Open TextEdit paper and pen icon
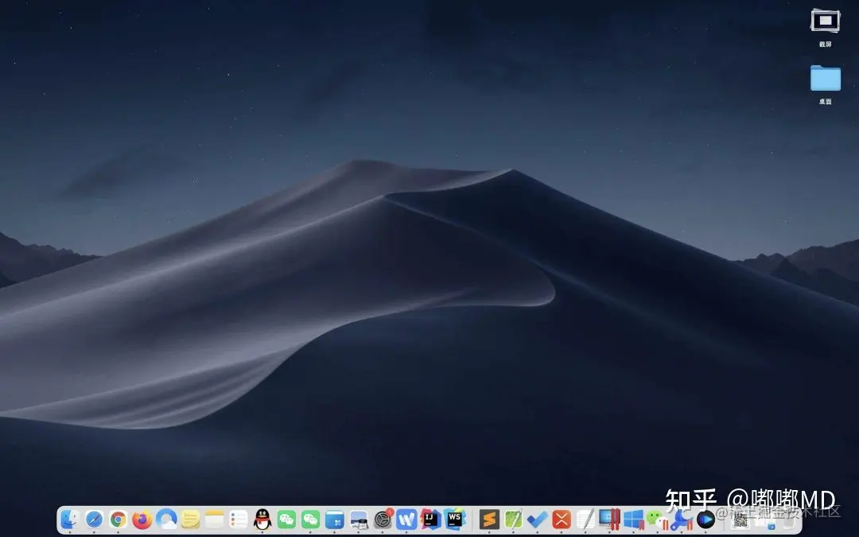Viewport: 859px width, 537px height. (x=585, y=519)
